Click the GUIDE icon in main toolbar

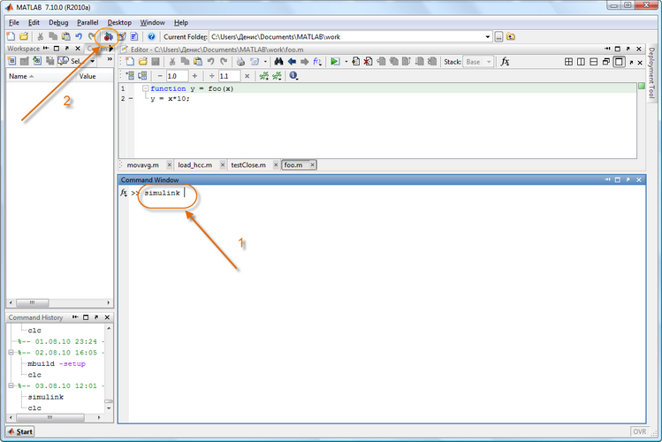[122, 37]
